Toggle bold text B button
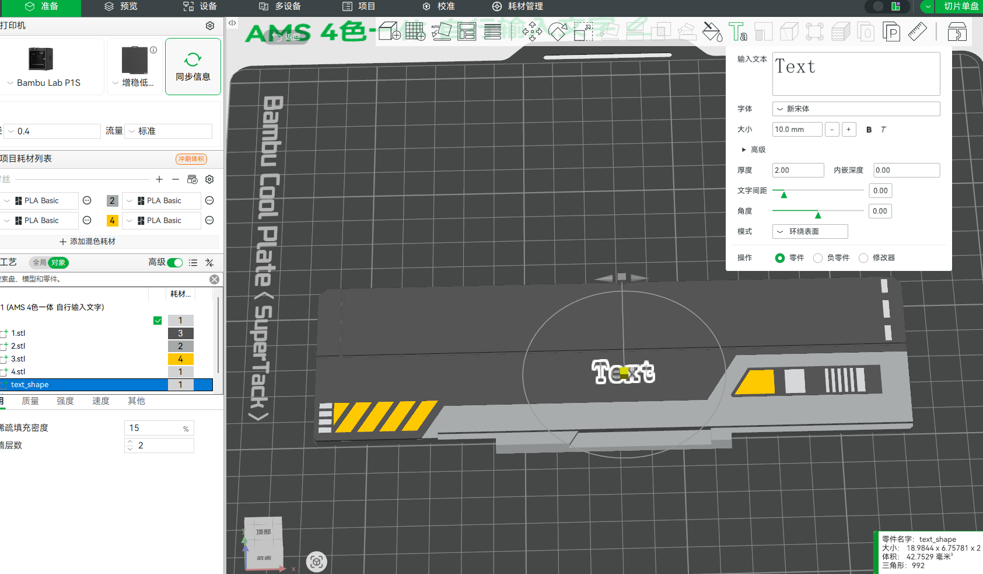983x574 pixels. coord(869,130)
